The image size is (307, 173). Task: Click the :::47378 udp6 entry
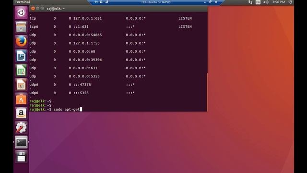pos(82,85)
